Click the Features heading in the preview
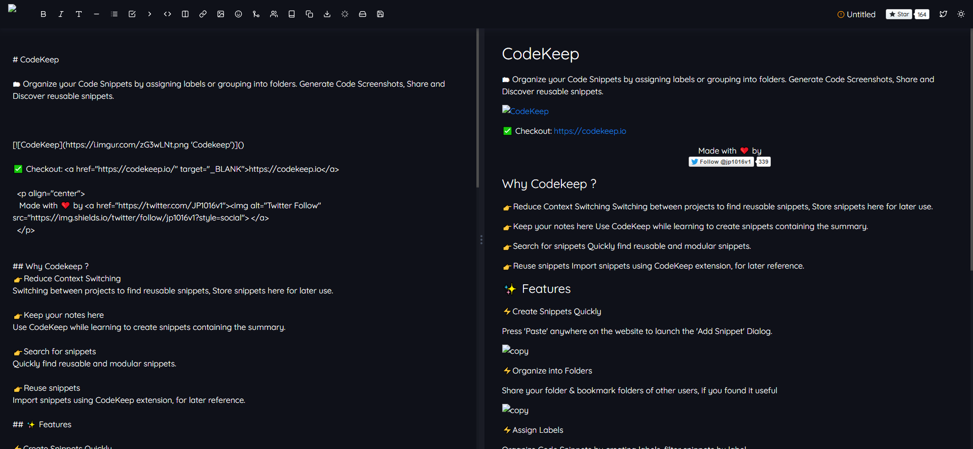This screenshot has height=449, width=973. 537,289
